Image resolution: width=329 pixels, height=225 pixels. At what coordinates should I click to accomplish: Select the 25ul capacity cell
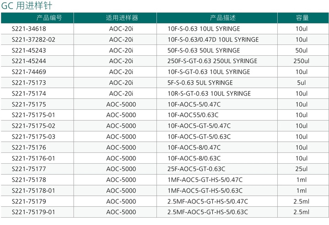click(x=302, y=169)
